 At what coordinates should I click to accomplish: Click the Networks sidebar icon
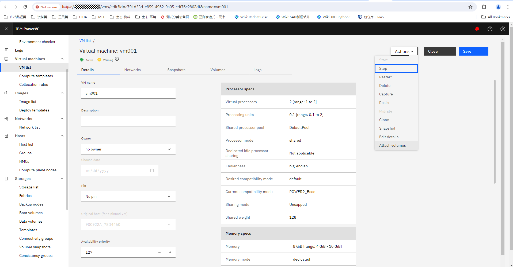pyautogui.click(x=6, y=119)
